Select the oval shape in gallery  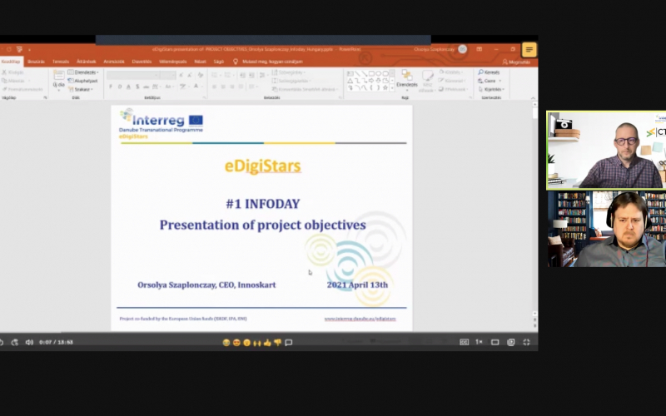[379, 73]
